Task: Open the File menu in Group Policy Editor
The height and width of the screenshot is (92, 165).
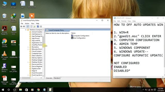Action: coord(22,24)
